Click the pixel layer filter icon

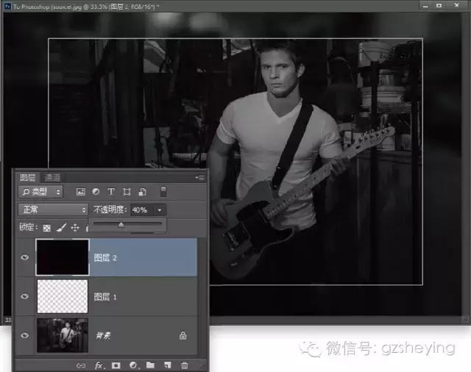coord(80,192)
